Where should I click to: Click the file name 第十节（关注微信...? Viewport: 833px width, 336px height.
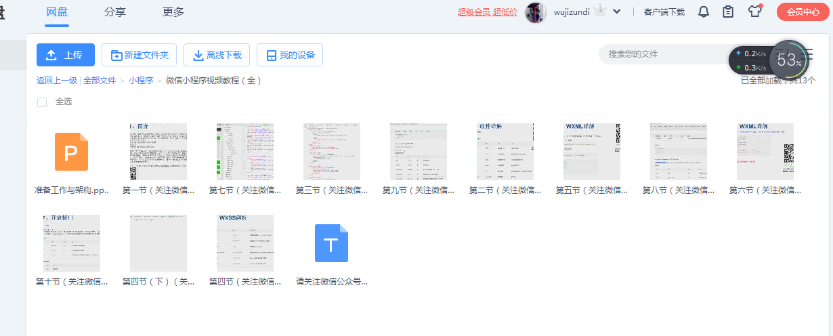pyautogui.click(x=72, y=281)
